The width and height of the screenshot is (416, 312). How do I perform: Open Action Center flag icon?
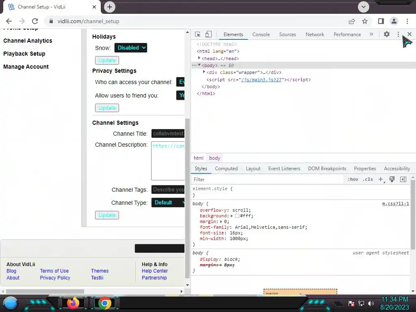click(351, 303)
